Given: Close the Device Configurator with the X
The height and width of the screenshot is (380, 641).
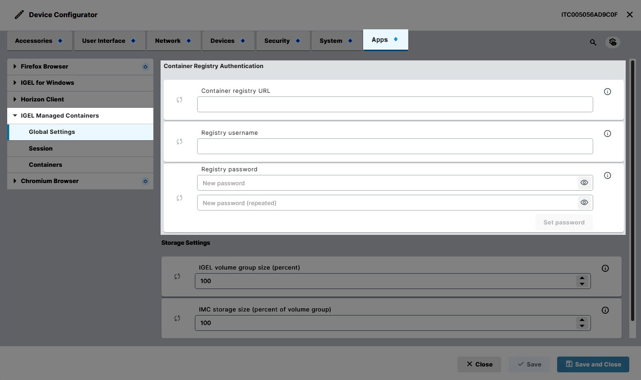Looking at the screenshot, I should [630, 14].
